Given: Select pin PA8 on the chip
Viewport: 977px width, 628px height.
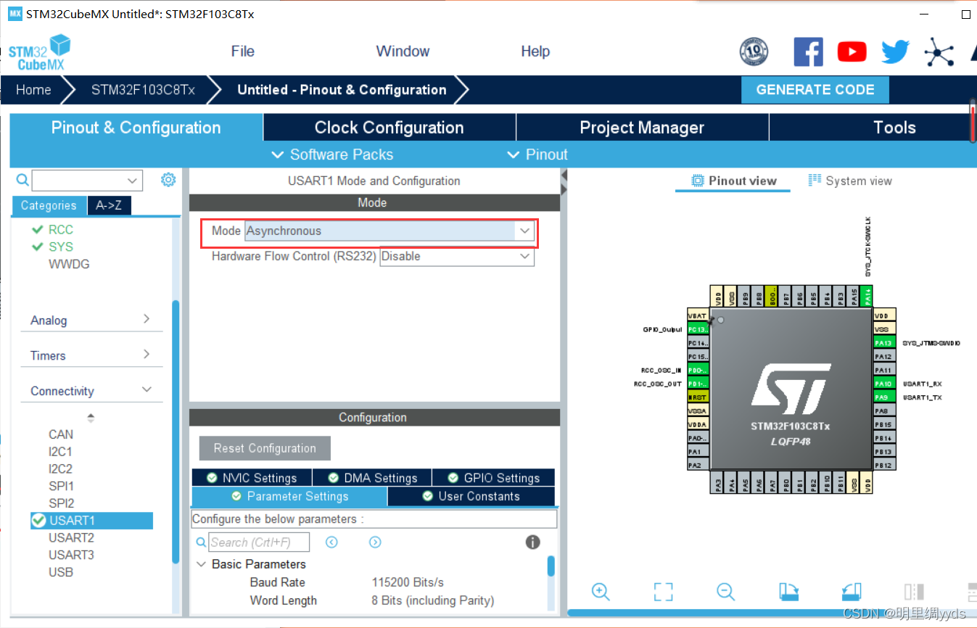Looking at the screenshot, I should 884,410.
